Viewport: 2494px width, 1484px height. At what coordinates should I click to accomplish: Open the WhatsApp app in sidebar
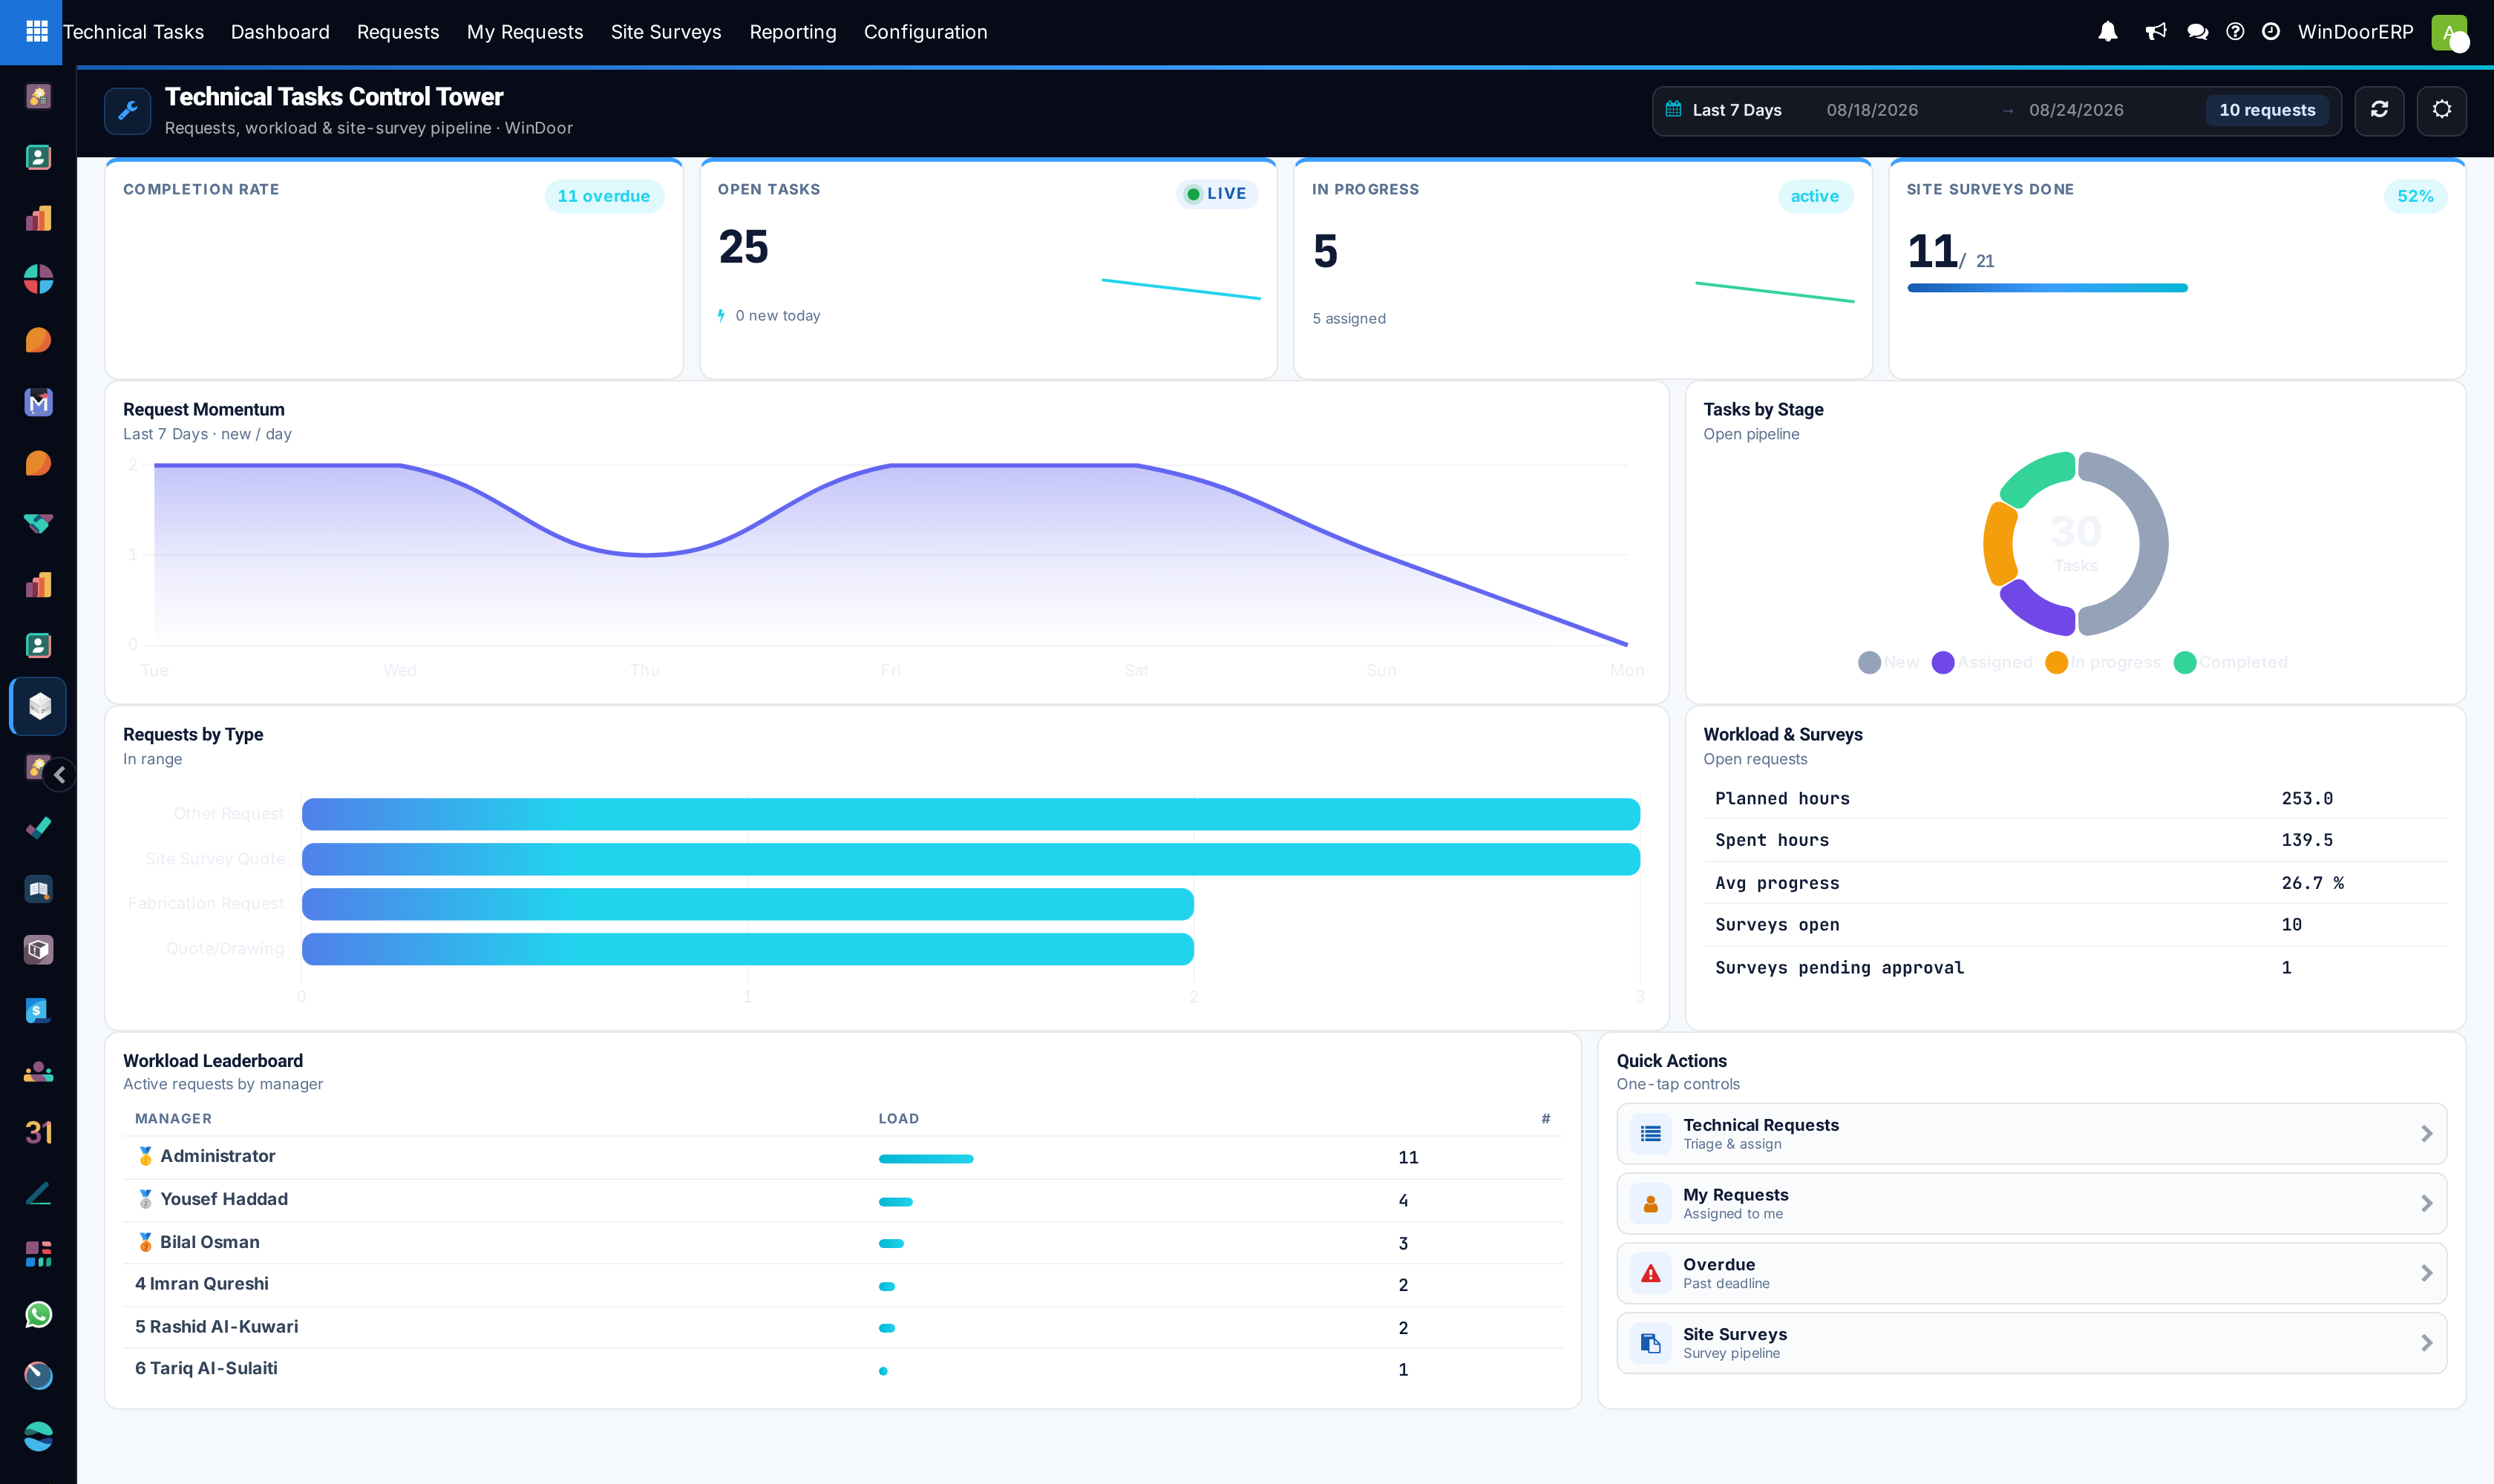point(38,1315)
